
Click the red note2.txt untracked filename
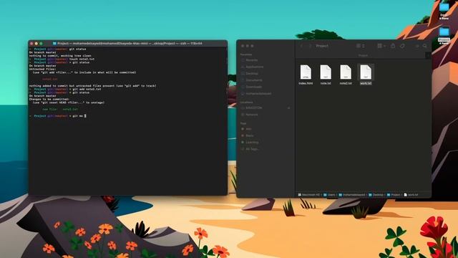[50, 79]
